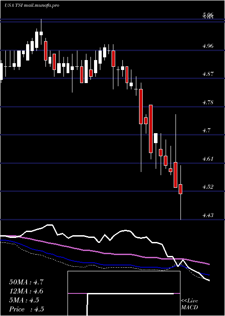Click the 'Price : 4.5' reading
Viewport: 225px width, 316px height.
pyautogui.click(x=27, y=309)
